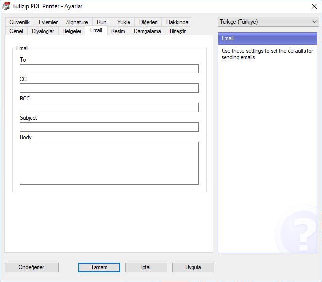
Task: Open the Birleştir tab
Action: pos(177,31)
